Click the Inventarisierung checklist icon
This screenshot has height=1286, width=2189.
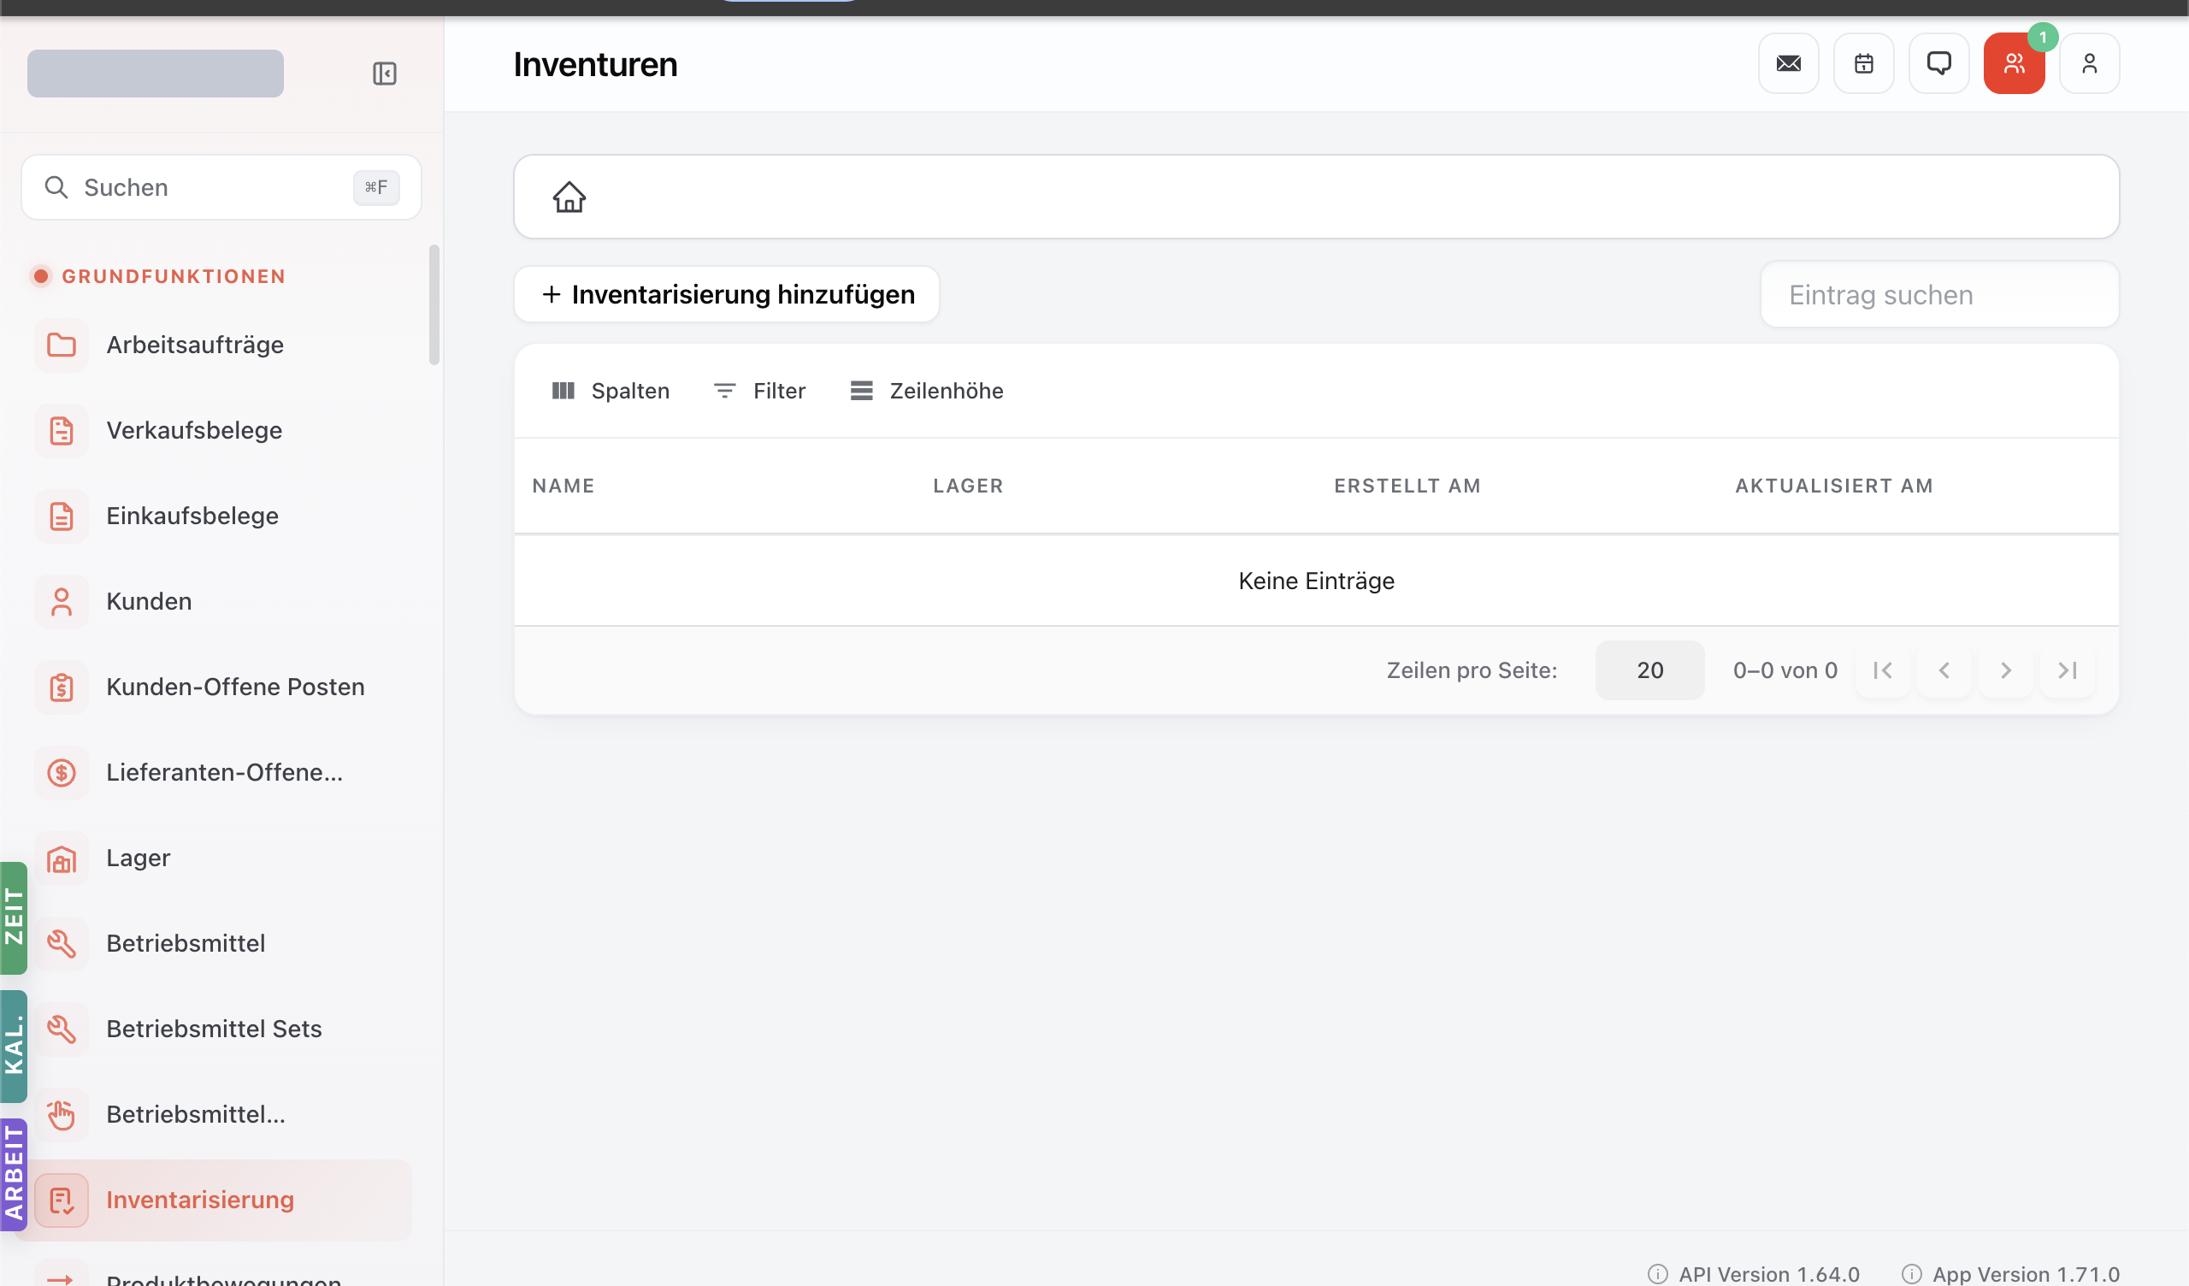[x=62, y=1200]
